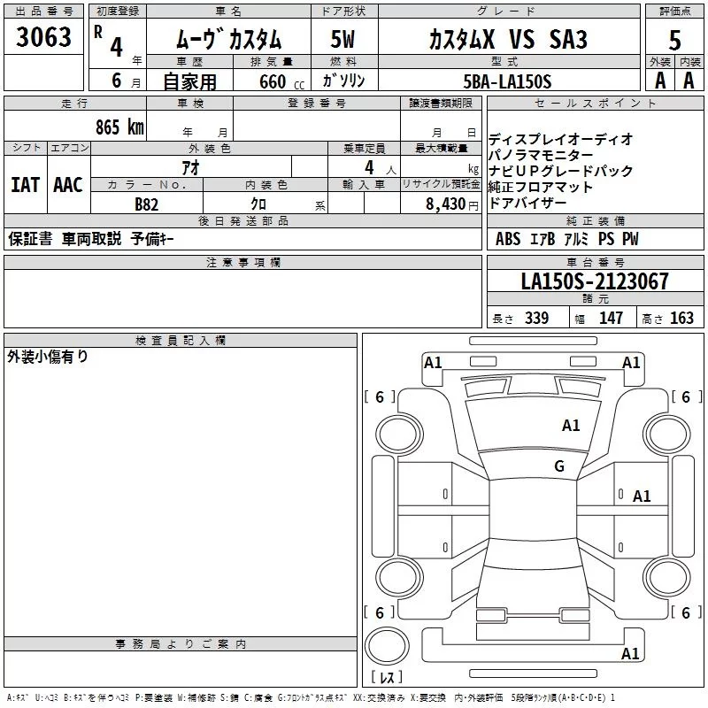Click PS in genuine equipment
708x708 pixels.
pyautogui.click(x=606, y=239)
